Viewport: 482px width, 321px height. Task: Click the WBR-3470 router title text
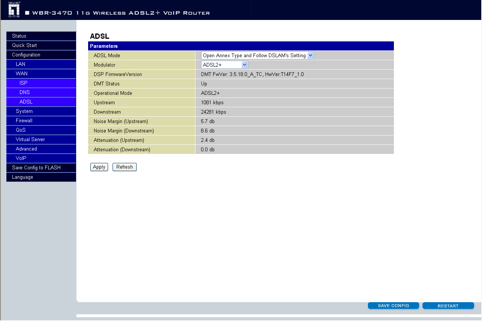click(x=121, y=13)
